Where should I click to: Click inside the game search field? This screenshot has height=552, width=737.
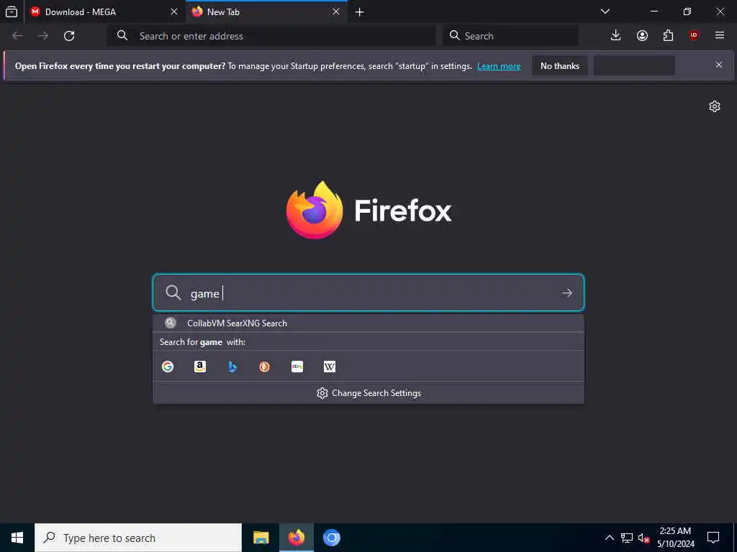368,293
